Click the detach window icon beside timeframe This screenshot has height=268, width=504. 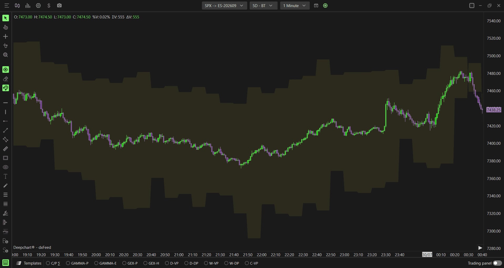tap(316, 6)
